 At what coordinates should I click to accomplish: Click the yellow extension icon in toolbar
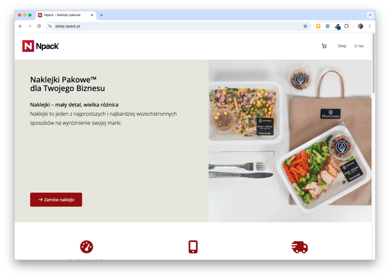click(x=318, y=26)
